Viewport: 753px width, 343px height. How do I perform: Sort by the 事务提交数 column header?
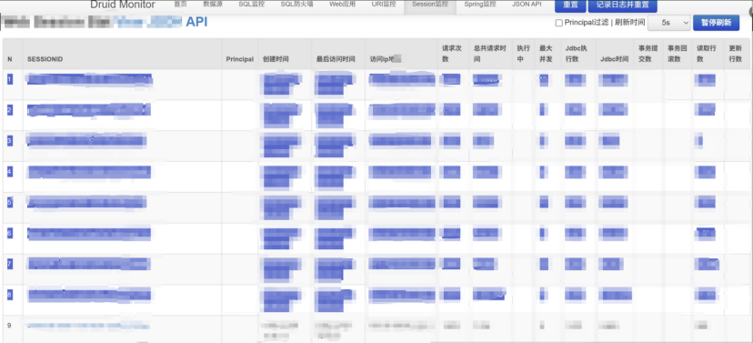click(x=648, y=54)
